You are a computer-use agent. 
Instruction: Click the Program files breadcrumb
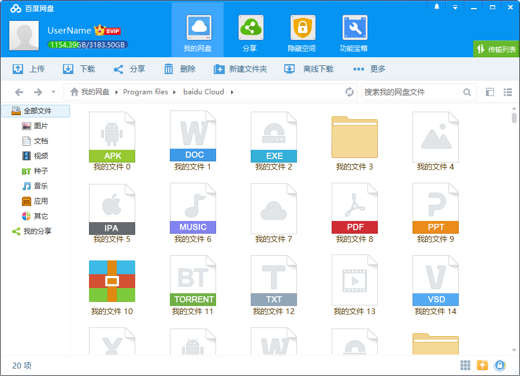146,91
